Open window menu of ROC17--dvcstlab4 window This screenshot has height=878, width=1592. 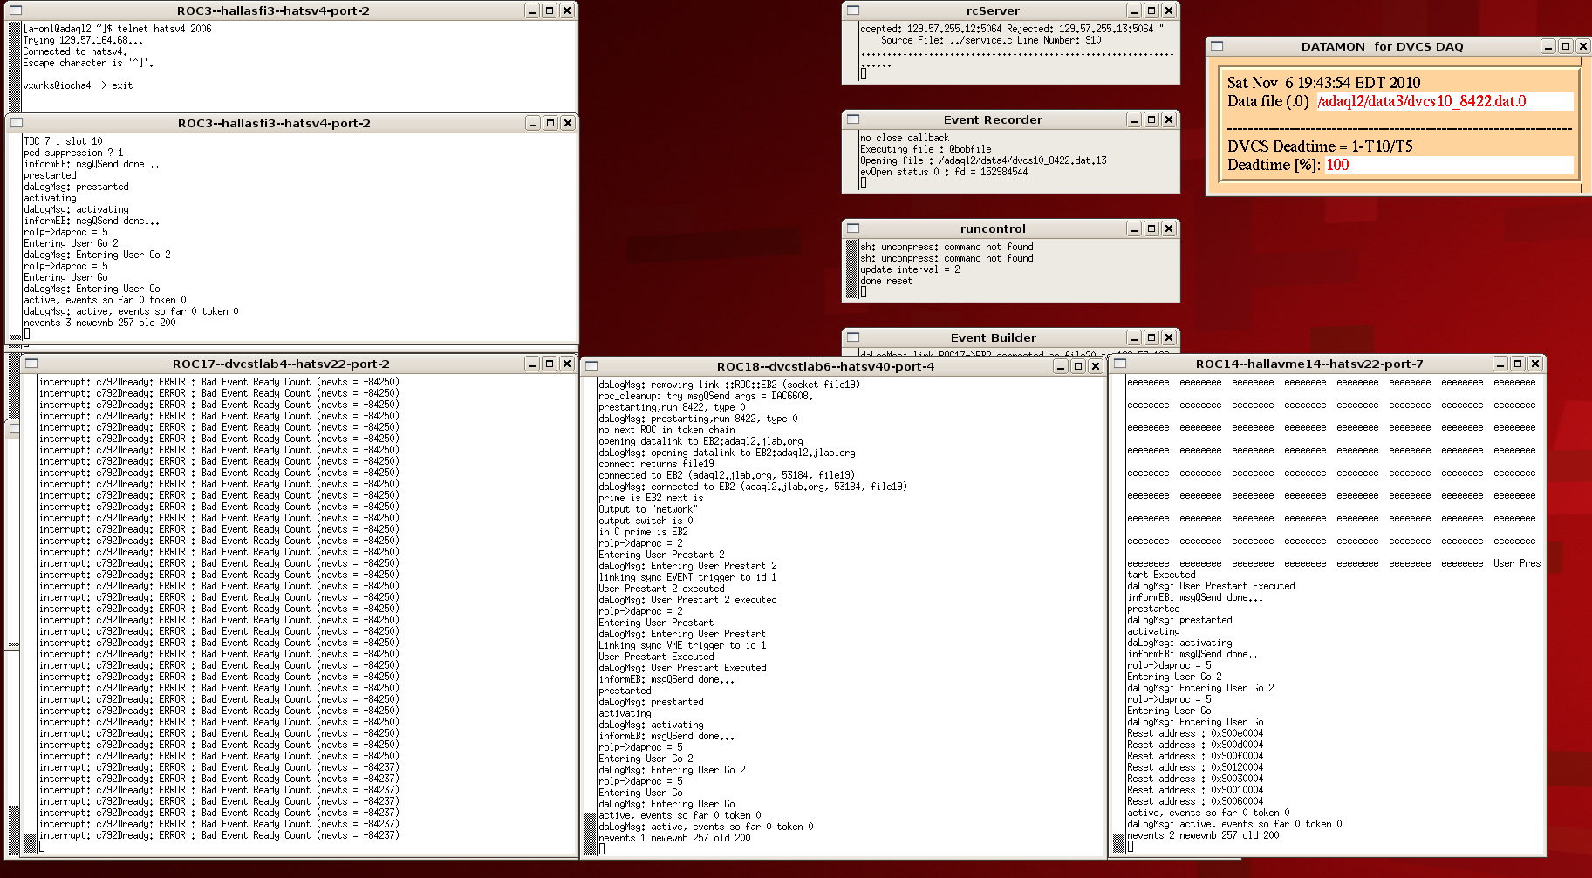point(31,364)
